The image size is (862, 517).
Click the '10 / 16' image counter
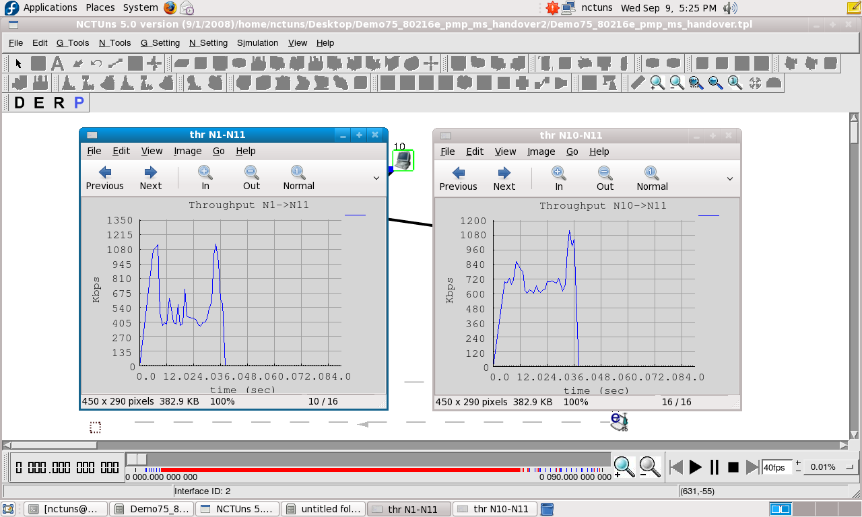pyautogui.click(x=323, y=401)
